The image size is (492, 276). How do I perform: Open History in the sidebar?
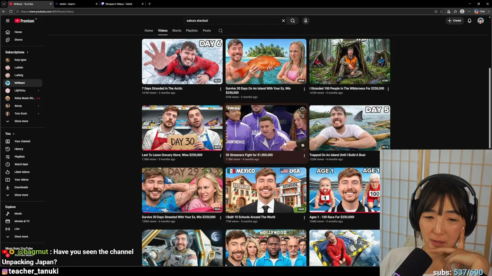click(x=23, y=149)
